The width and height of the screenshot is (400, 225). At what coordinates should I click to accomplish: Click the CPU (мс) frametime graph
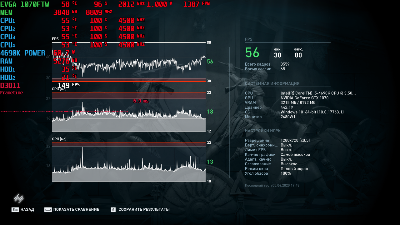129,112
